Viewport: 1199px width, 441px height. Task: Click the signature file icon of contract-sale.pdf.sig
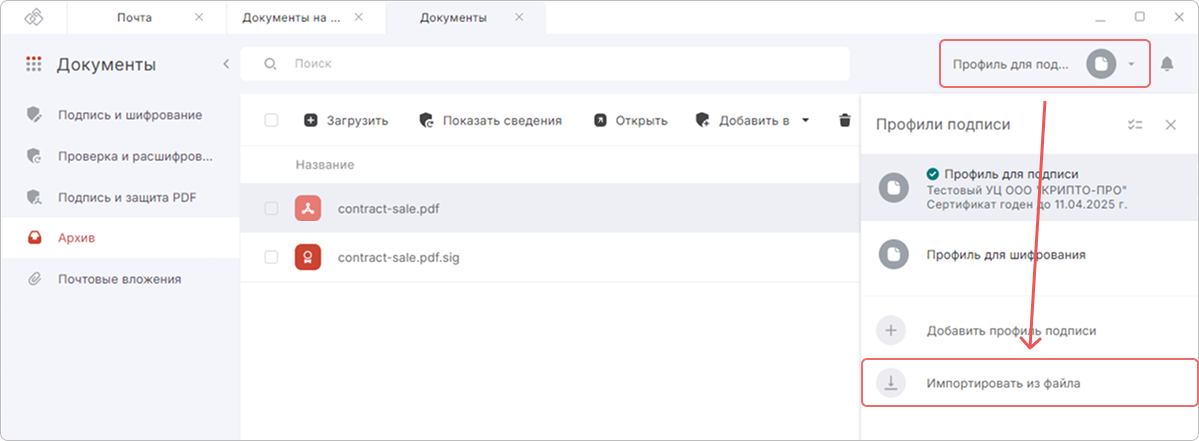pos(308,257)
